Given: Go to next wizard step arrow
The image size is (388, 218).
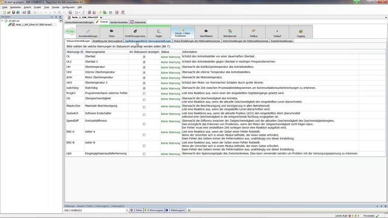Looking at the screenshot, I should [x=72, y=31].
